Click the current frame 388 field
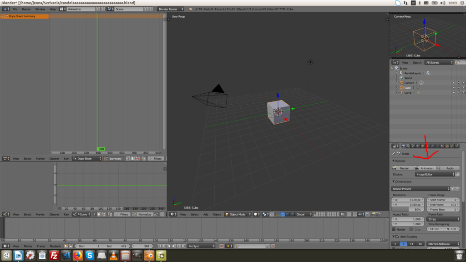The height and width of the screenshot is (262, 466). [142, 246]
